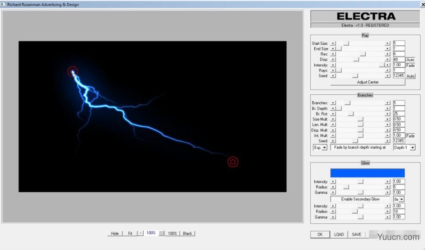Click right arrow of Disp. Mult slider
425x250 pixels.
click(387, 130)
